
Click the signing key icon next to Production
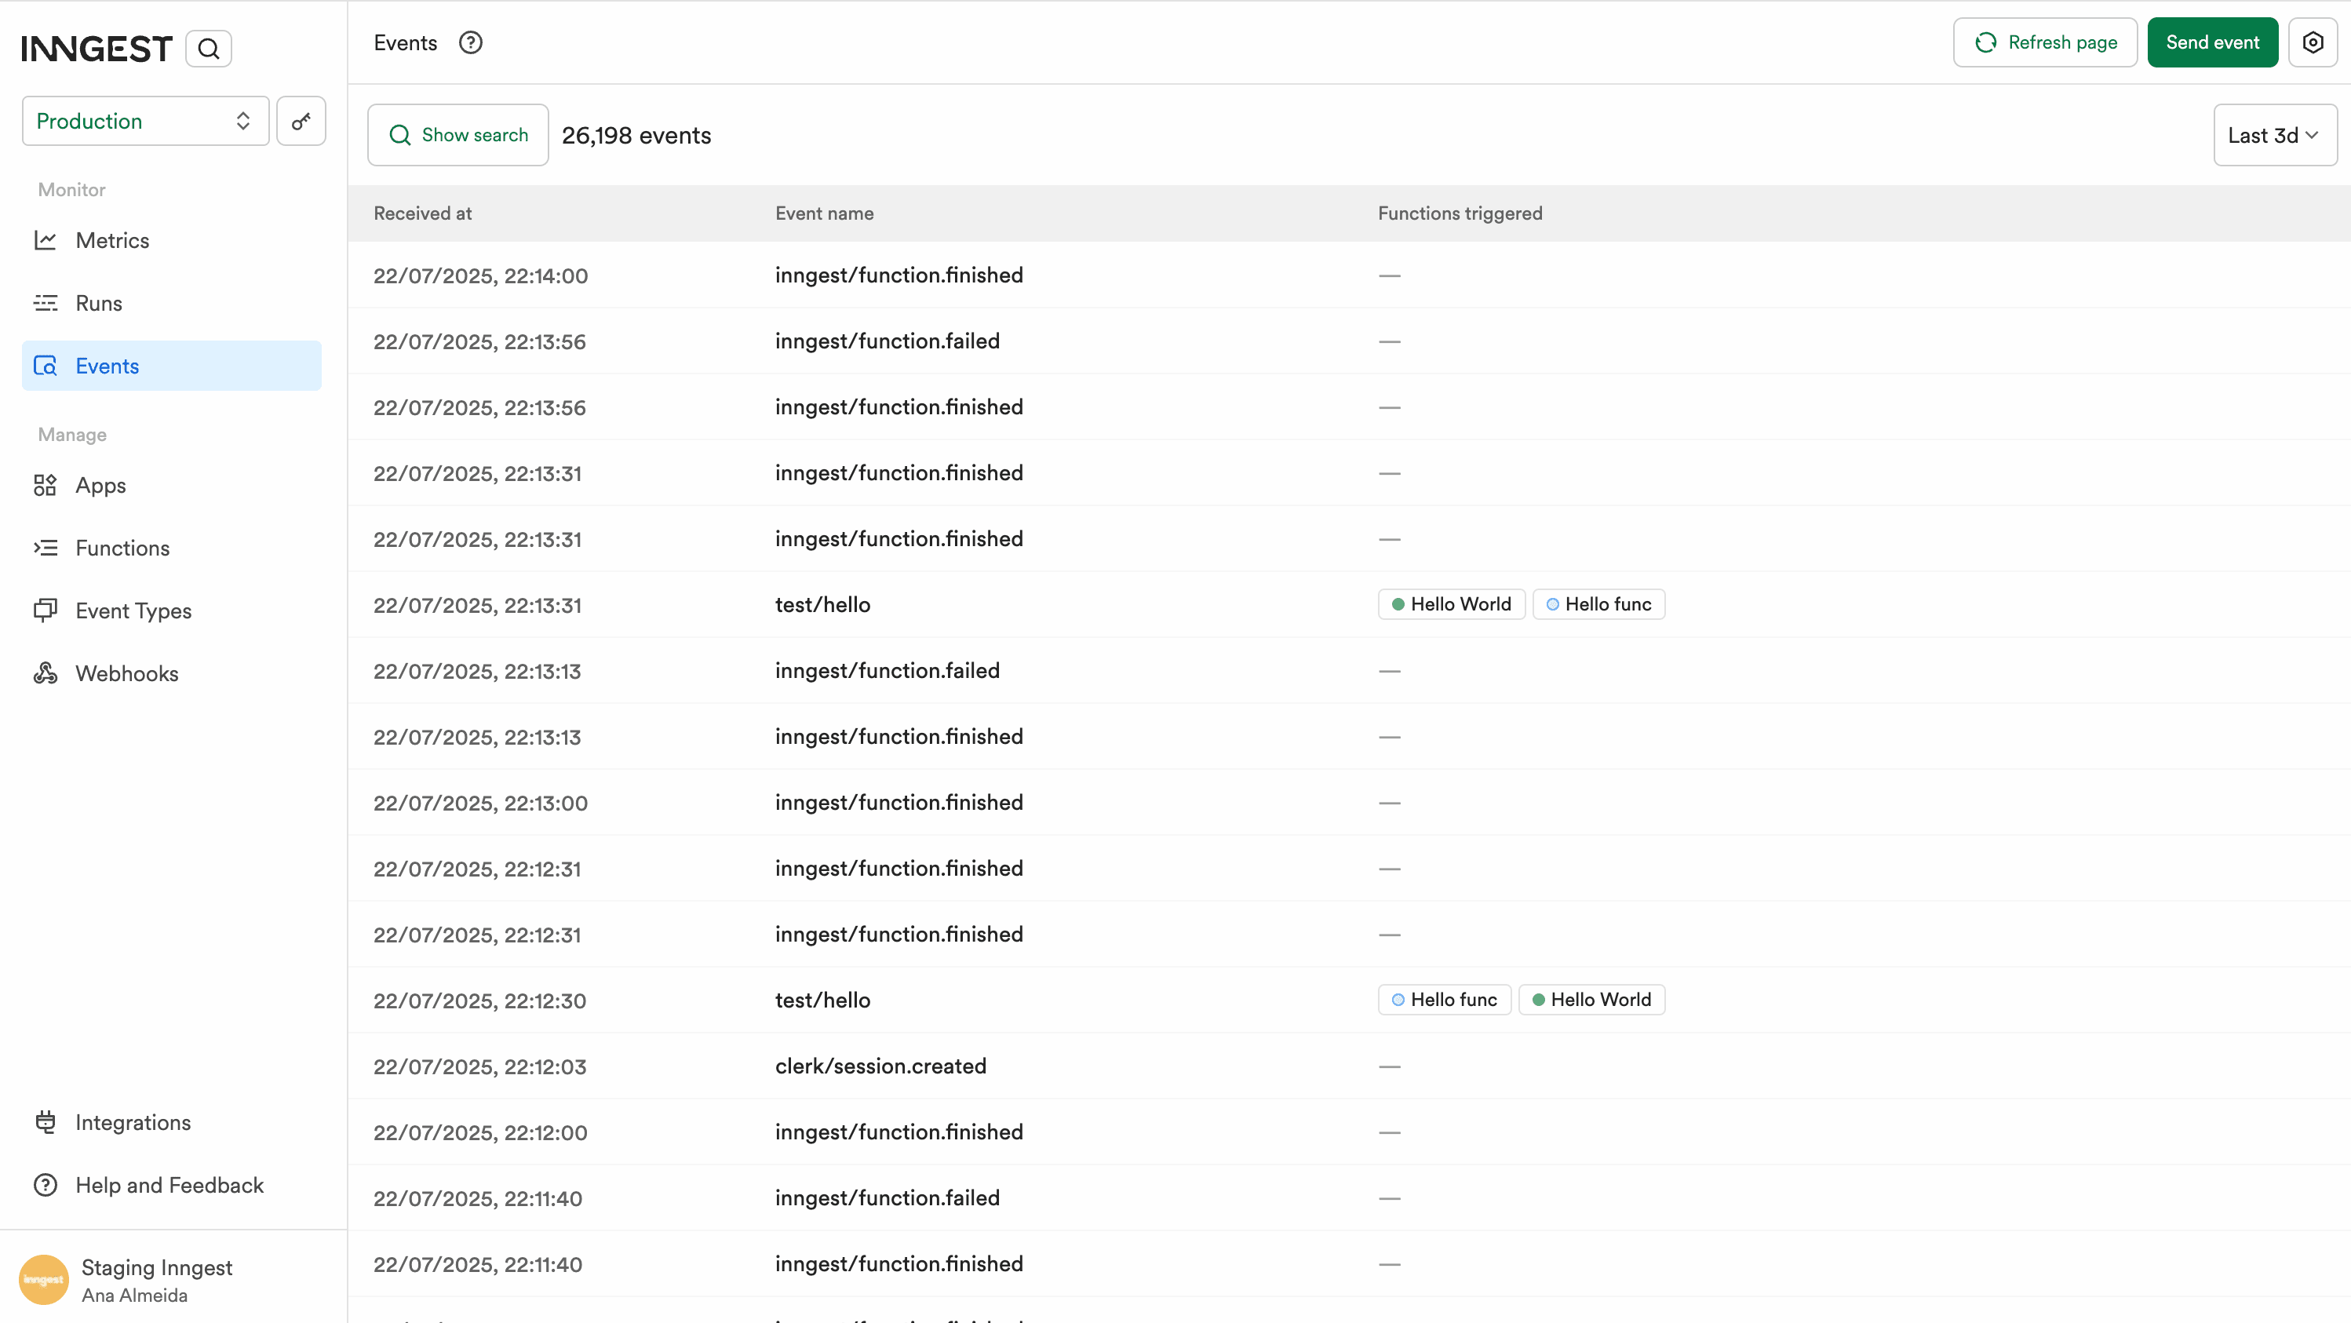point(301,120)
